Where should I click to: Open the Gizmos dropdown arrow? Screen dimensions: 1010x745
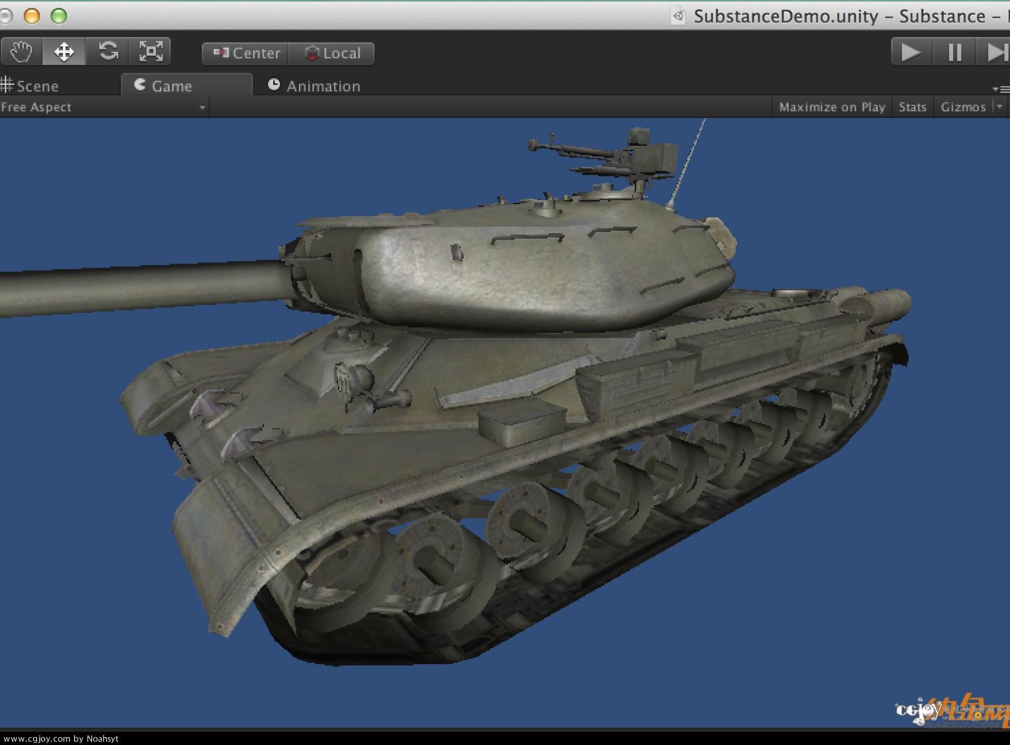pyautogui.click(x=1001, y=107)
